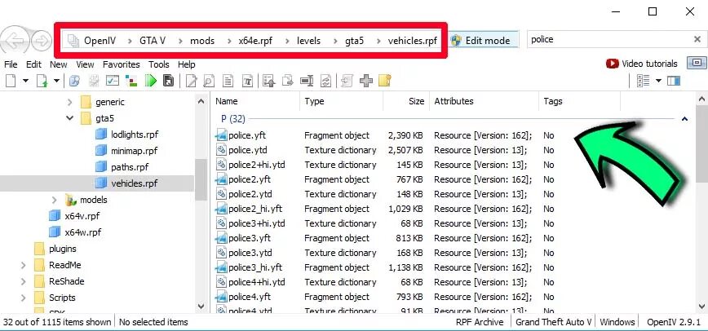
Task: Collapse the gta5 folder in tree
Action: [x=69, y=118]
